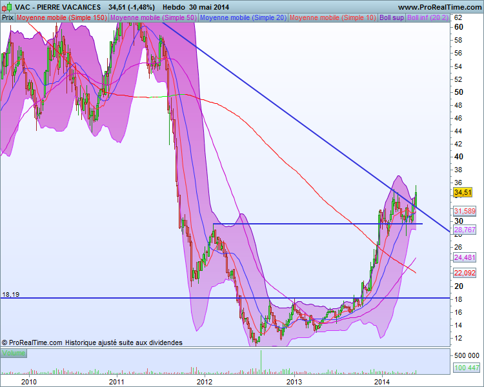Image resolution: width=484 pixels, height=387 pixels.
Task: Click the Boll sup indicator label
Action: 392,17
